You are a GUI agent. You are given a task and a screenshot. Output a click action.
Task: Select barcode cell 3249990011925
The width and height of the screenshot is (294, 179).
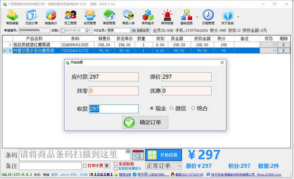point(77,45)
